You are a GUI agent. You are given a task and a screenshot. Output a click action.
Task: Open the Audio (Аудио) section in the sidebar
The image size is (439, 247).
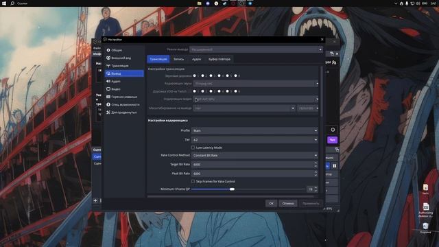pos(124,81)
